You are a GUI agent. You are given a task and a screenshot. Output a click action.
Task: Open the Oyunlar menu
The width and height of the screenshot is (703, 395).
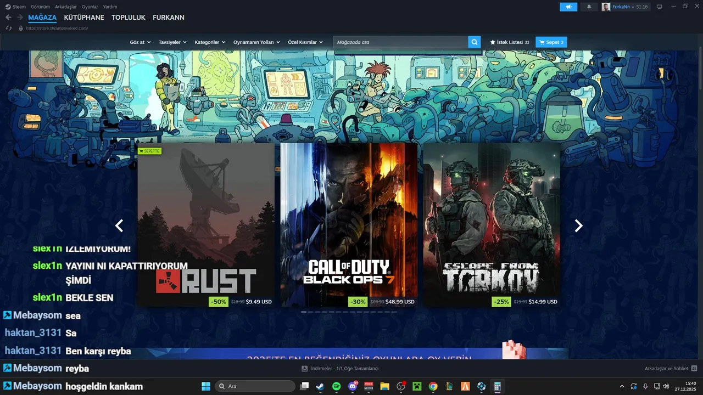pos(90,7)
